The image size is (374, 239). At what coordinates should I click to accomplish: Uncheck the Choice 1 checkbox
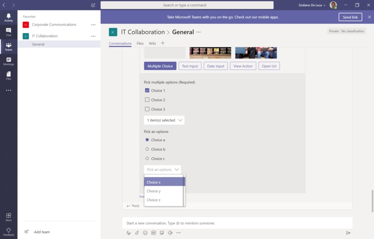(x=147, y=90)
